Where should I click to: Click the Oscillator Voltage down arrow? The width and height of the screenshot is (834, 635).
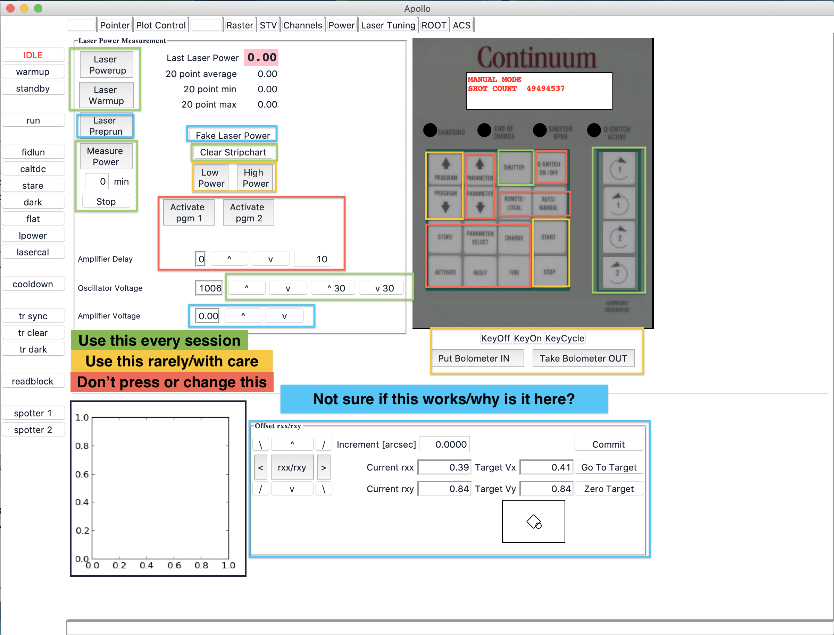click(288, 288)
